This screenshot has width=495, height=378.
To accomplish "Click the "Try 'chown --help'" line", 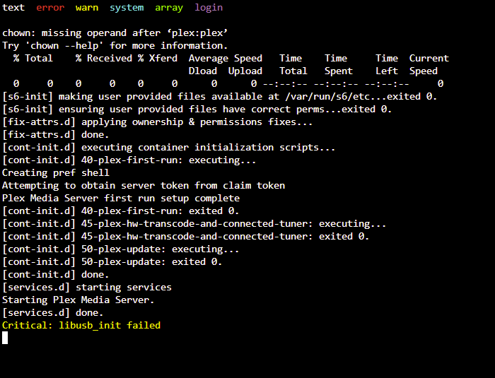I will [x=115, y=45].
